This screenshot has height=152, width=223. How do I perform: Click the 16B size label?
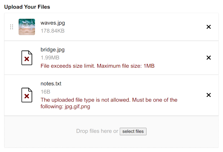click(x=46, y=92)
